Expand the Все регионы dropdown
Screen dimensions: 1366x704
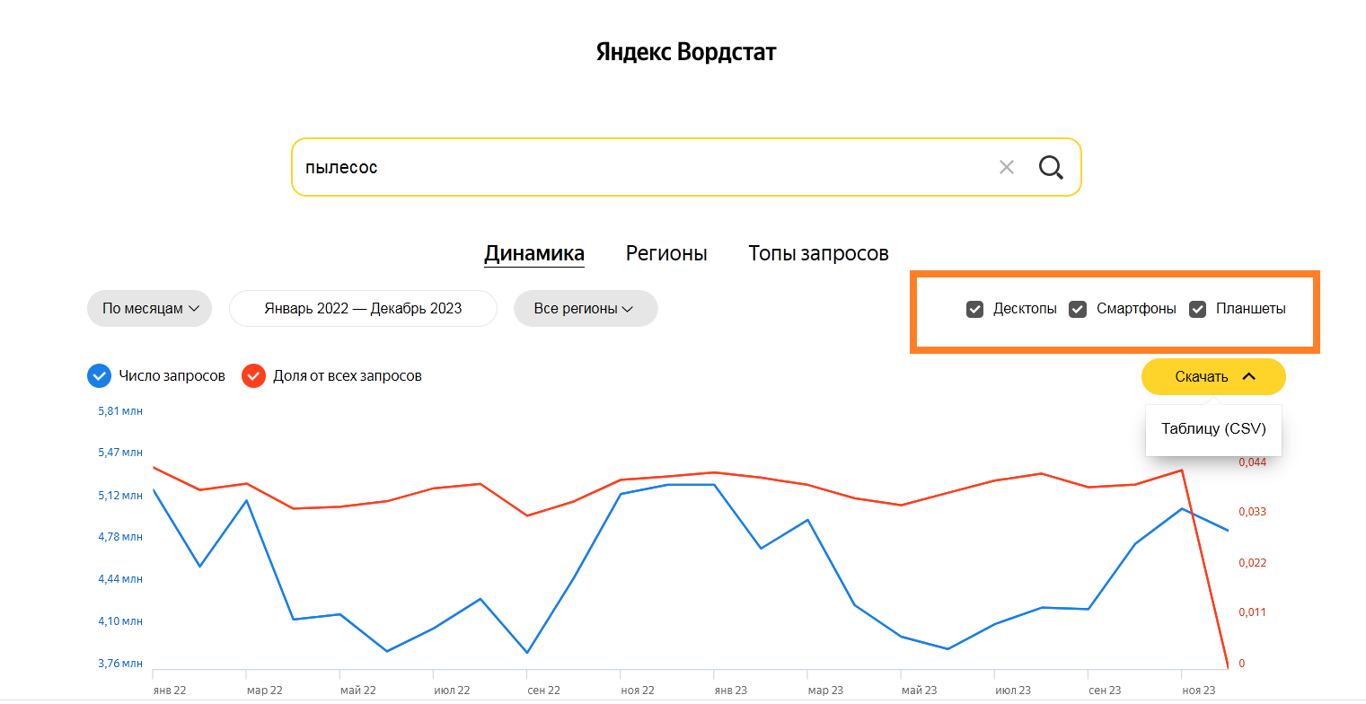click(x=586, y=308)
